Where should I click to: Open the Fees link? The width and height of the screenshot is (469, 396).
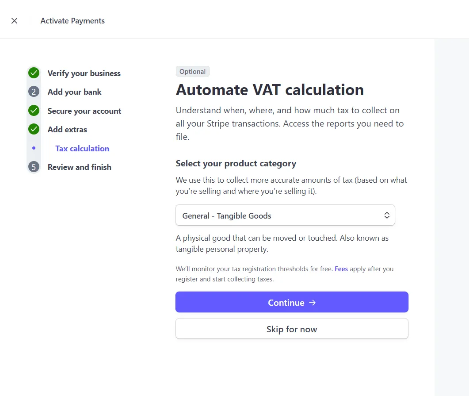[341, 269]
